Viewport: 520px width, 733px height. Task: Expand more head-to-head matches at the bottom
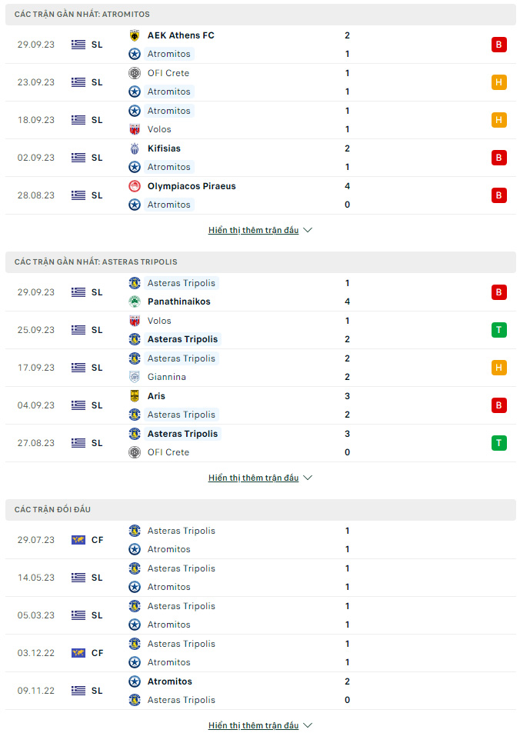(260, 725)
